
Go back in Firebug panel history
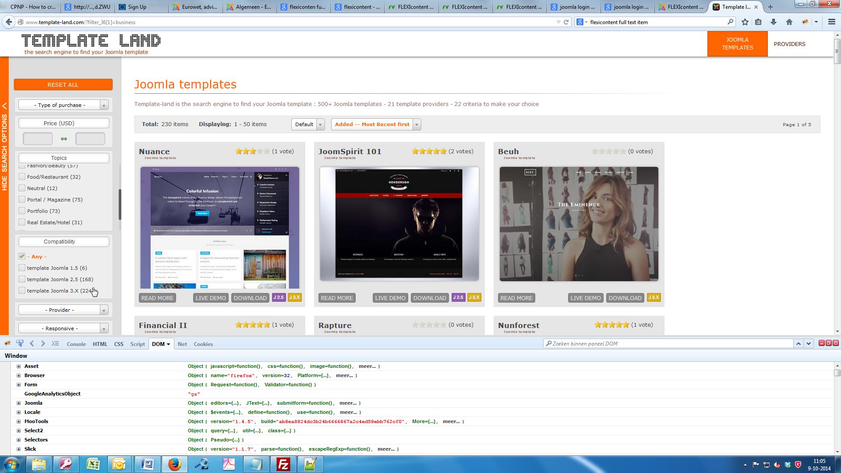click(x=32, y=344)
